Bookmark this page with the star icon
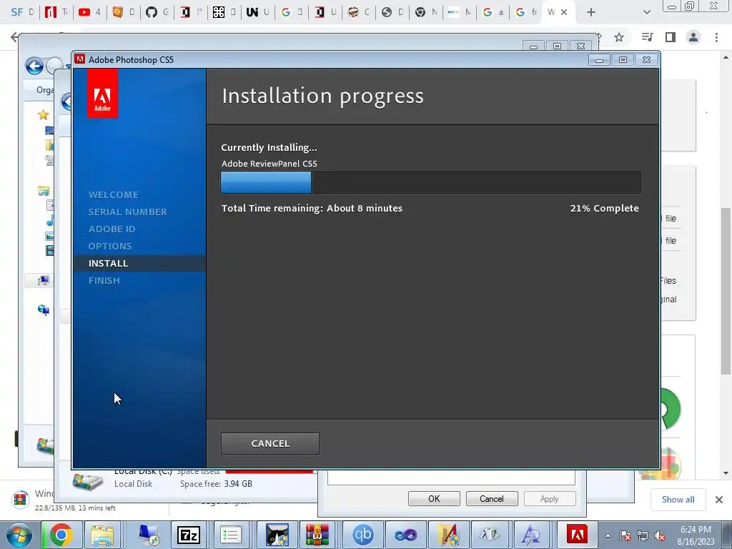 [x=619, y=37]
